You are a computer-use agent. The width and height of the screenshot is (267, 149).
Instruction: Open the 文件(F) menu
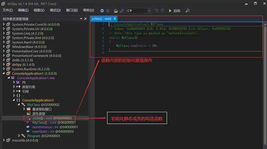pyautogui.click(x=8, y=10)
